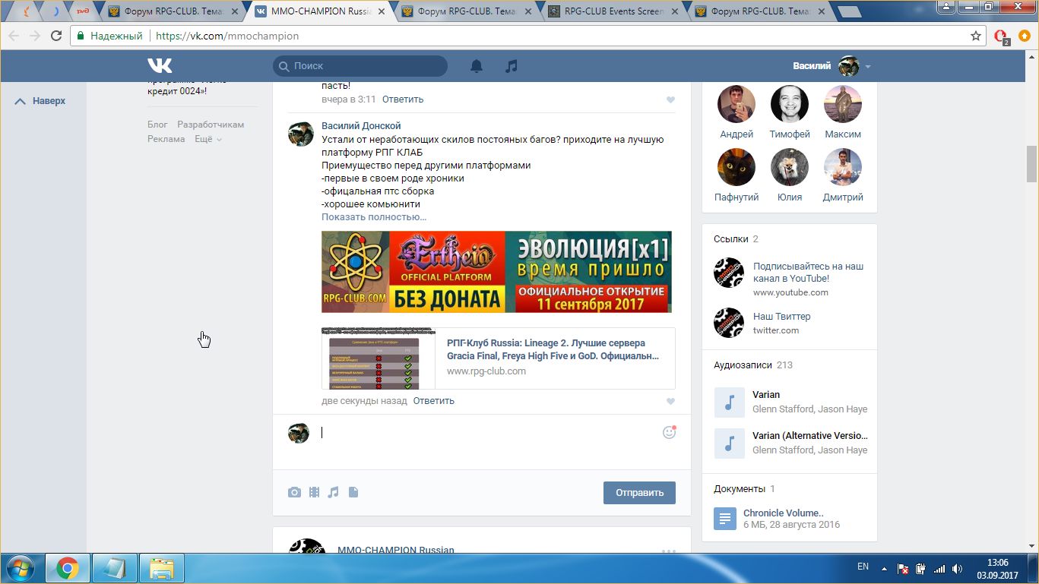Viewport: 1039px width, 584px height.
Task: Open the red Opera-style extension icon
Action: tap(1001, 36)
